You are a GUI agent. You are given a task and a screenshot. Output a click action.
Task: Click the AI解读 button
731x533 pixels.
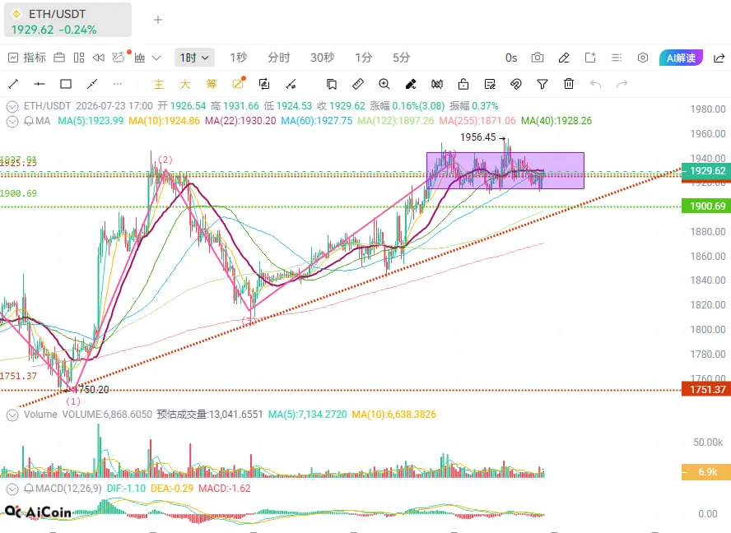(681, 58)
